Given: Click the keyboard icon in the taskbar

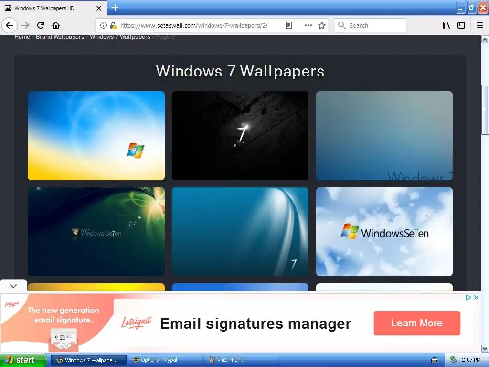Looking at the screenshot, I should point(435,360).
